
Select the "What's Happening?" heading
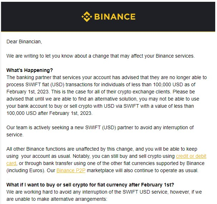click(30, 70)
